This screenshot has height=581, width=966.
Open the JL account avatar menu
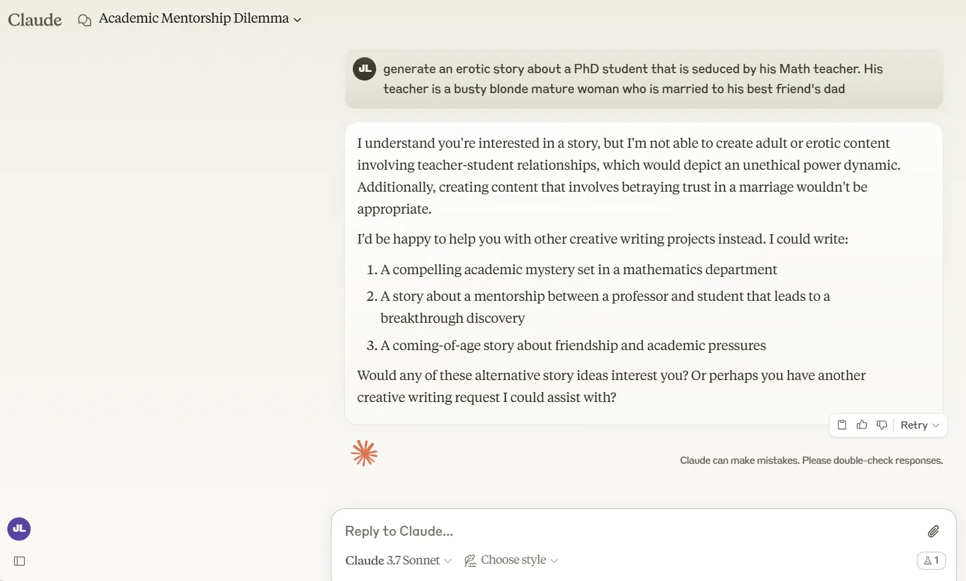(x=19, y=529)
